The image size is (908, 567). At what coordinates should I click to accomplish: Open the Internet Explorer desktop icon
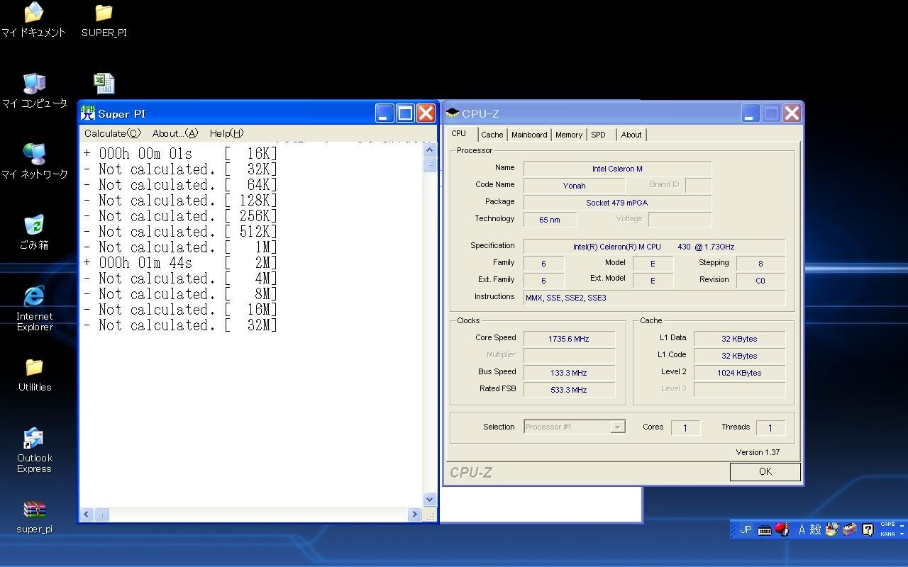(x=34, y=298)
